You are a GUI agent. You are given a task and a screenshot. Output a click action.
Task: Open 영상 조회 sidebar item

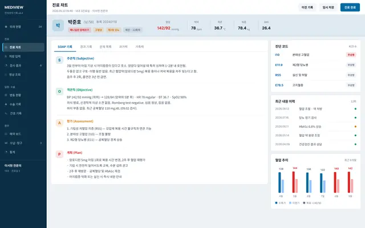[x=23, y=75]
